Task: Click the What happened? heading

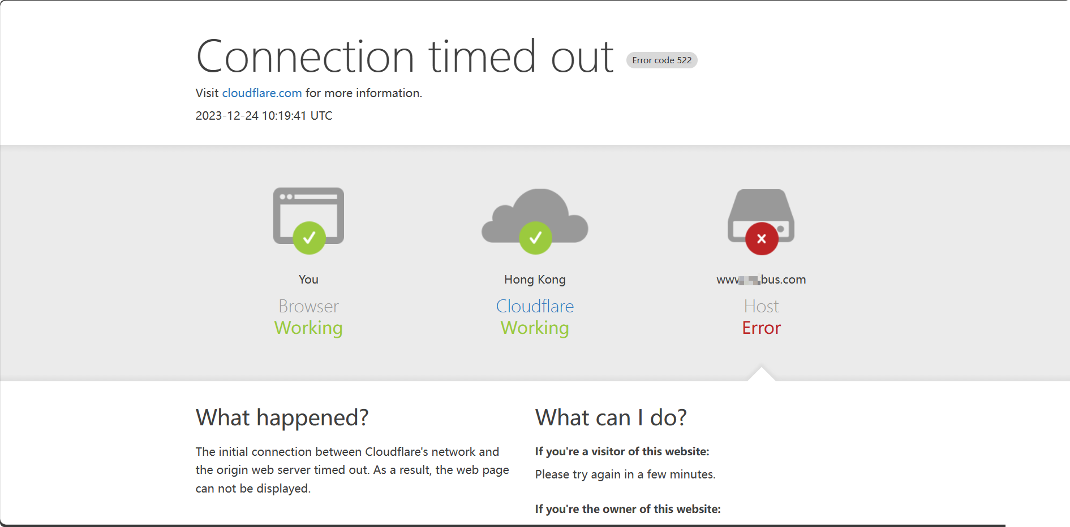Action: [x=282, y=418]
